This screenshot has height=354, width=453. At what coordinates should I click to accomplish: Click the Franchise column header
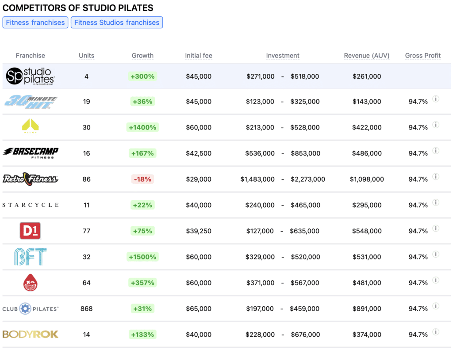pyautogui.click(x=31, y=55)
